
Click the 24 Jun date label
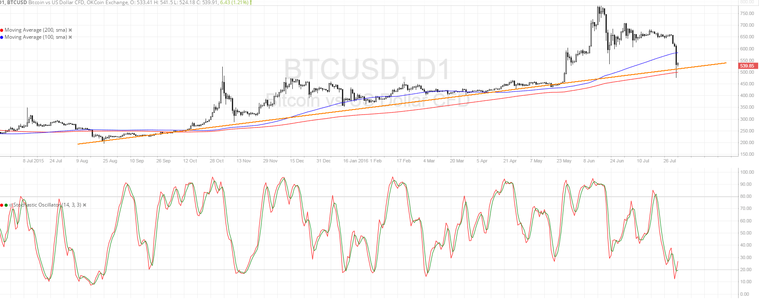tap(617, 161)
